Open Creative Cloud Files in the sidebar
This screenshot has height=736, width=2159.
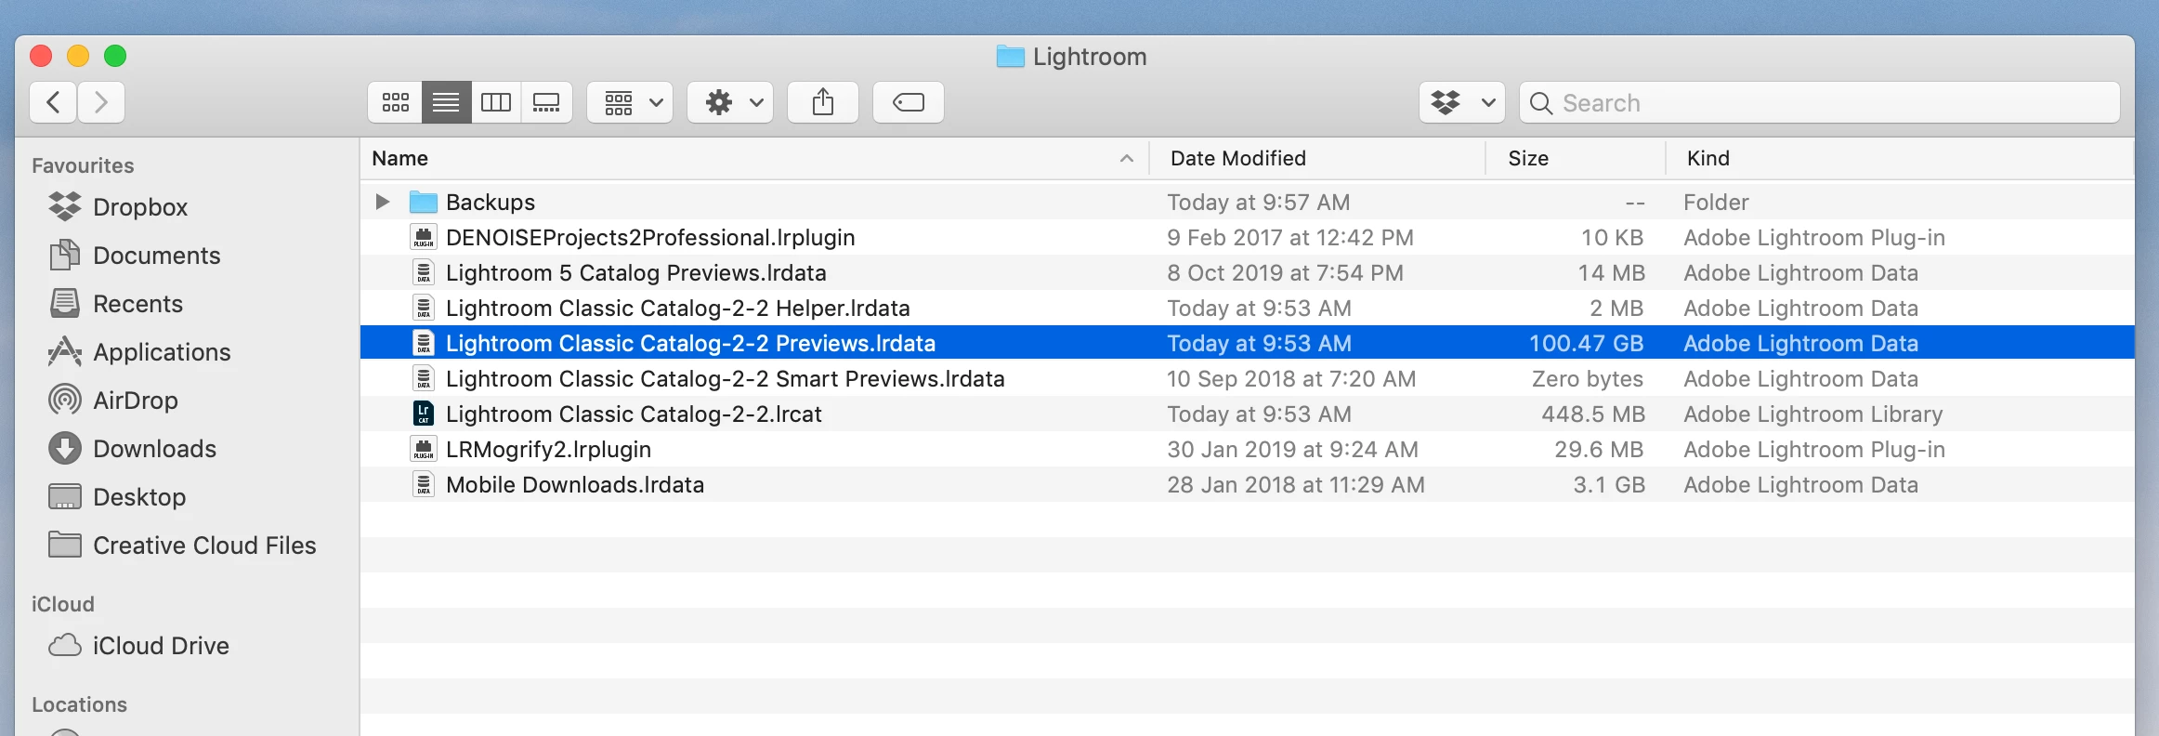182,545
